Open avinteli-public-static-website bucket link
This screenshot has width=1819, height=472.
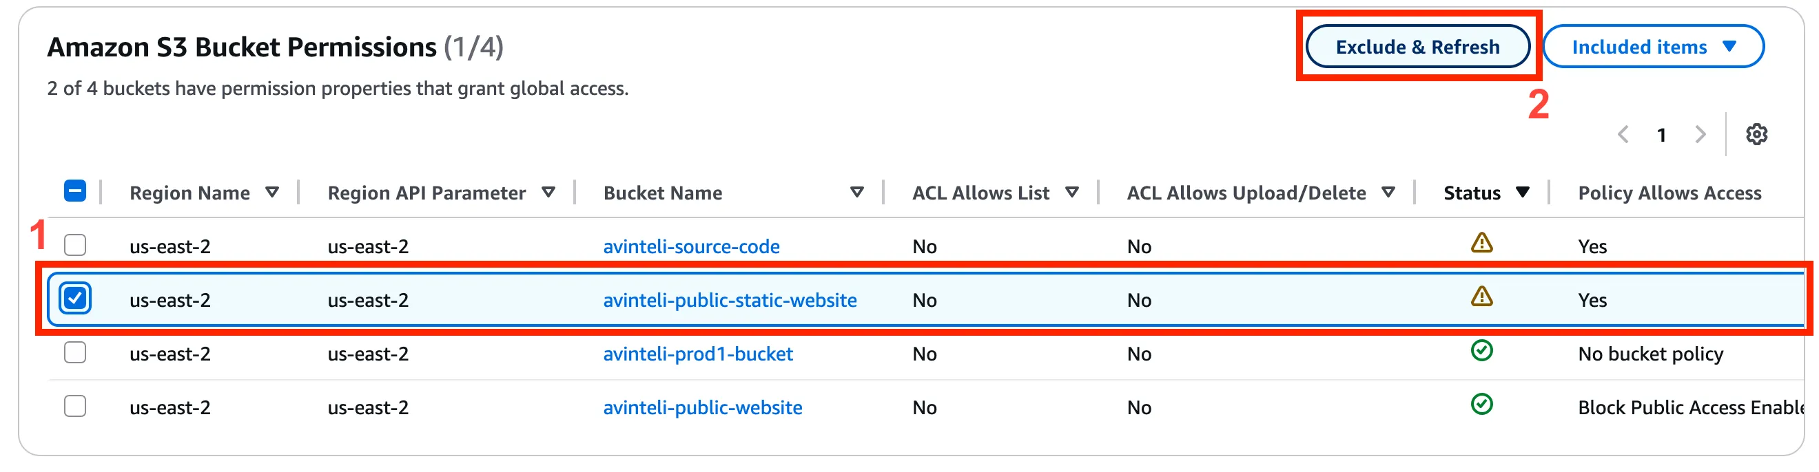730,300
